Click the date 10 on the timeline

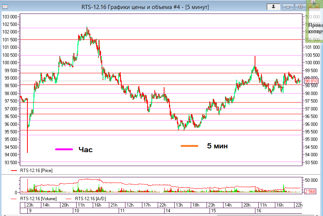(x=77, y=211)
